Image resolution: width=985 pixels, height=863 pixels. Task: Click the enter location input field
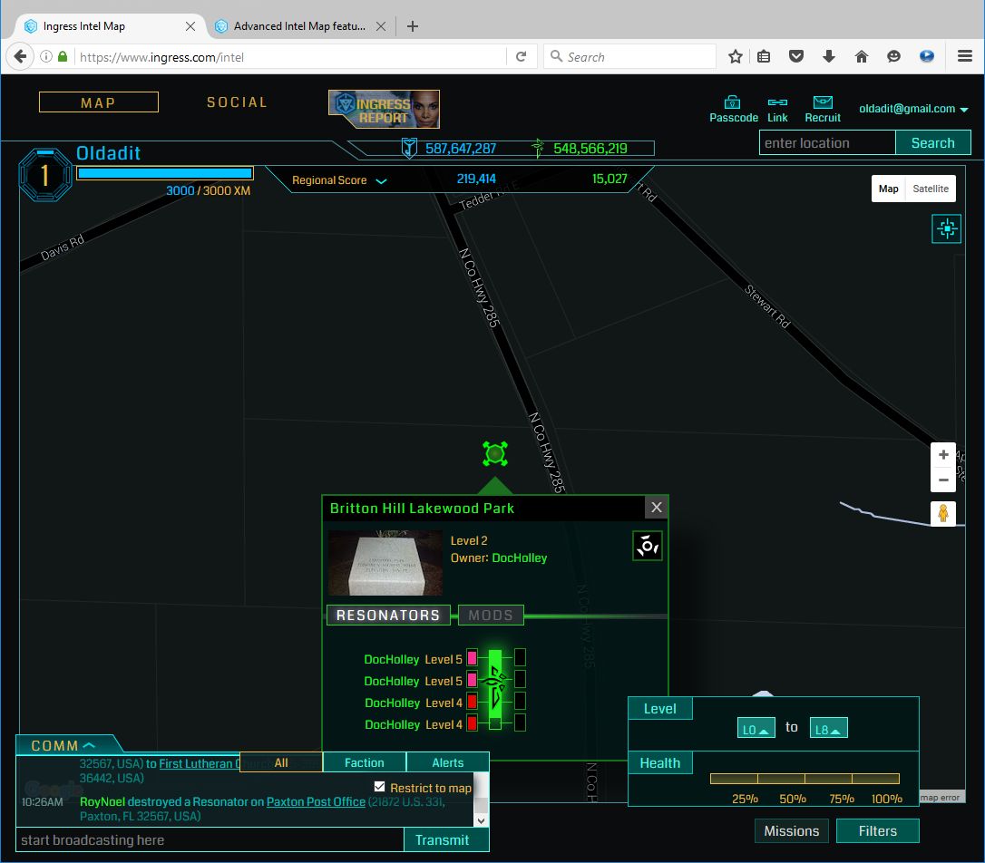point(827,143)
